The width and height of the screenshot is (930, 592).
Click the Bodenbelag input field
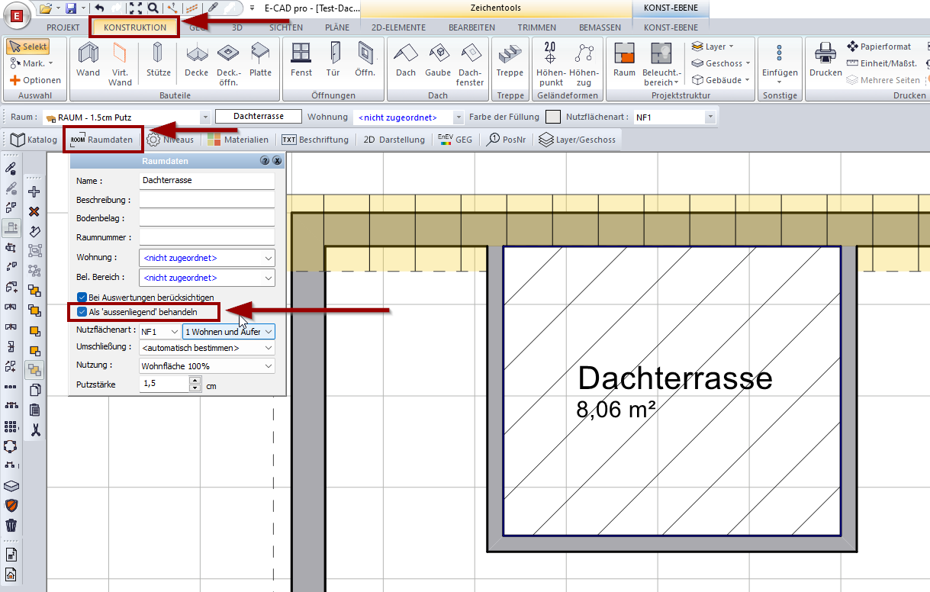[x=207, y=218]
